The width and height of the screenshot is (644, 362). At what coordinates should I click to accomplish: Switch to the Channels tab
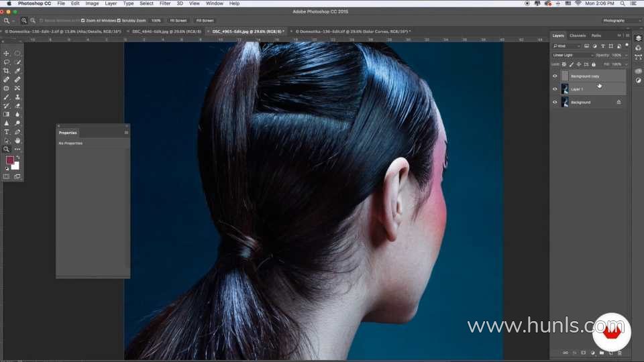point(578,36)
